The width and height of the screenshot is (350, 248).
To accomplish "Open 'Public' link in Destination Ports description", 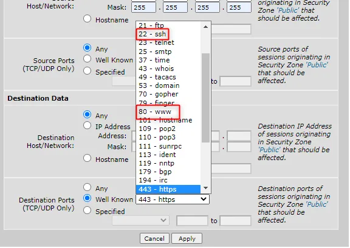I will pyautogui.click(x=317, y=204).
